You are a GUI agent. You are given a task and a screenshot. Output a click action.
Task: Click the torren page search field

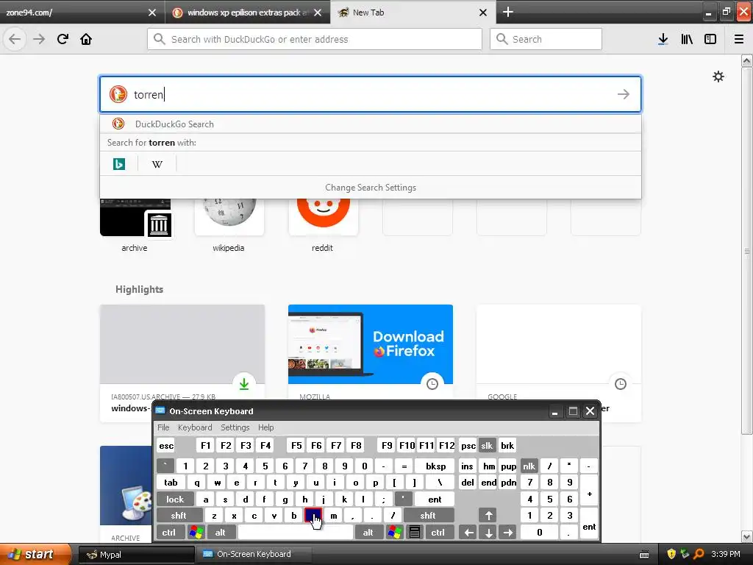coord(371,94)
